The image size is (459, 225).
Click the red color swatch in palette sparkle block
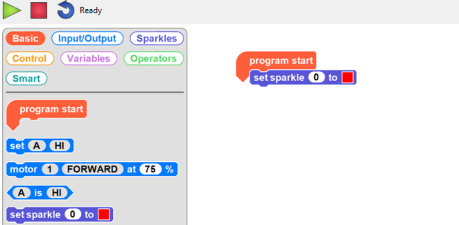click(x=104, y=214)
